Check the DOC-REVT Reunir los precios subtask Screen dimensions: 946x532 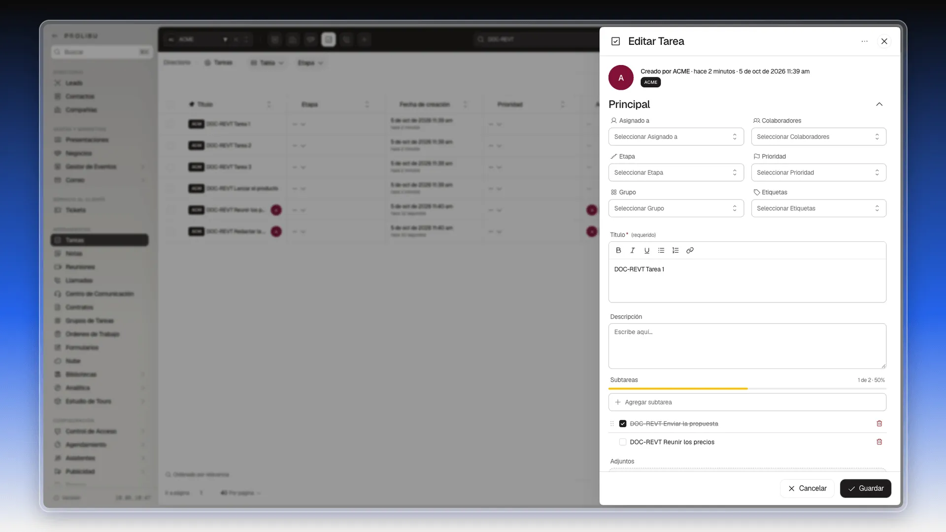[623, 442]
